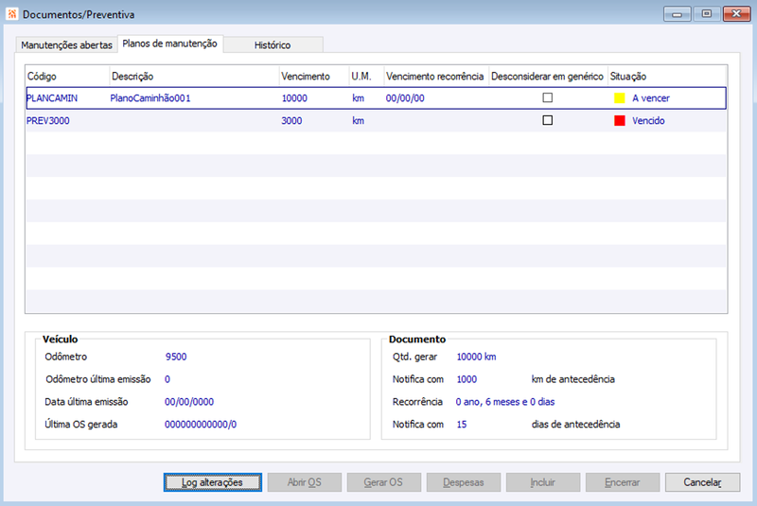Screen dimensions: 757x506
Task: Click the Odômetro value 9500
Action: point(176,357)
